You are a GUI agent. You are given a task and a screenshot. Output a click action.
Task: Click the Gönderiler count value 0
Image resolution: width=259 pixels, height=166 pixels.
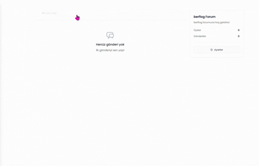[238, 36]
